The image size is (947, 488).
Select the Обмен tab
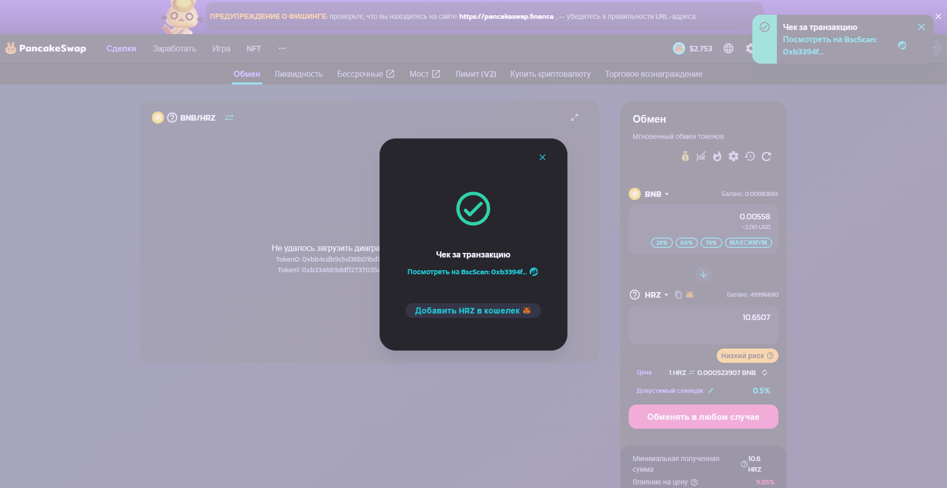pos(247,74)
